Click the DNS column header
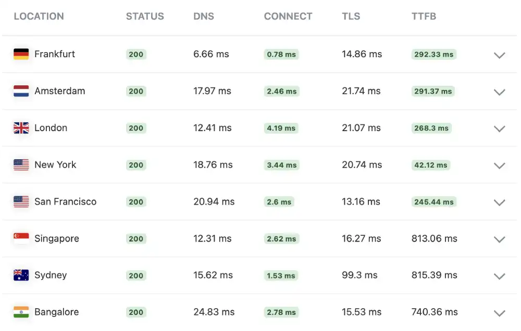Screen dimensions: 521x331 204,16
